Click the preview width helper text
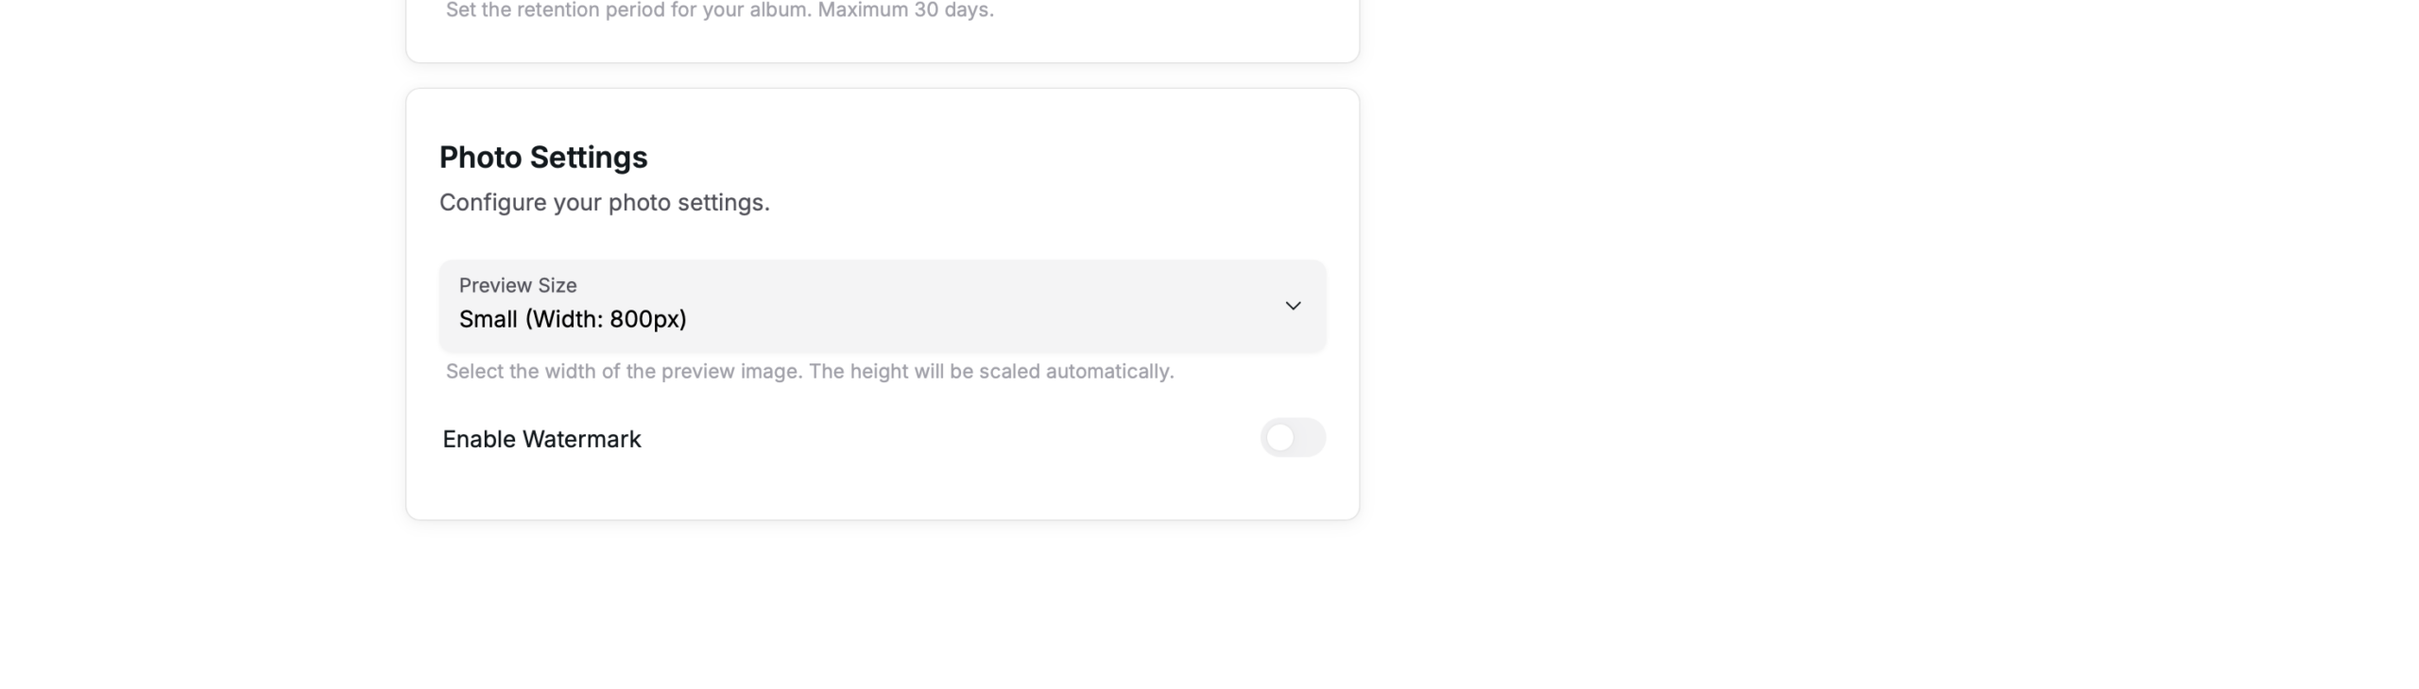Image resolution: width=2419 pixels, height=689 pixels. point(624,372)
